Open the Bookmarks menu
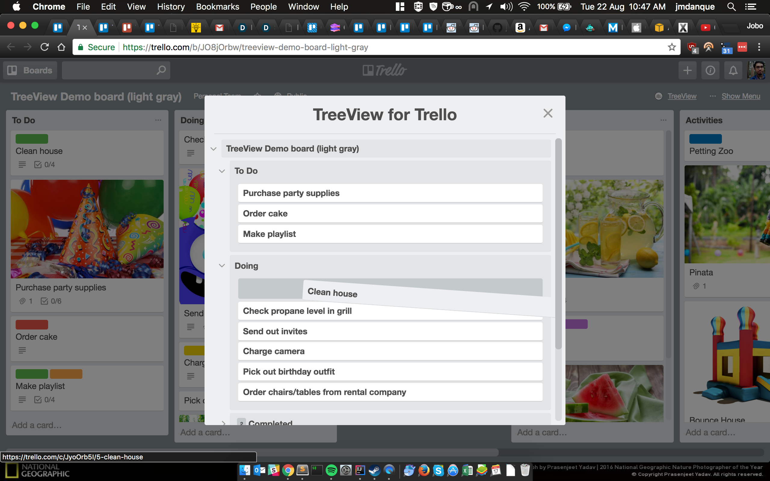Screen dimensions: 770x481 217,7
